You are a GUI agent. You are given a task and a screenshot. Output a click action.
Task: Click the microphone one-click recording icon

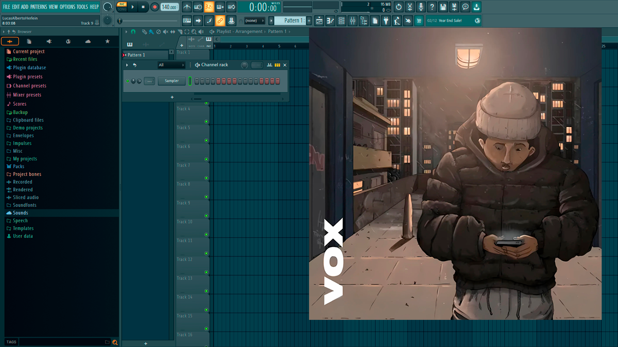coord(421,7)
